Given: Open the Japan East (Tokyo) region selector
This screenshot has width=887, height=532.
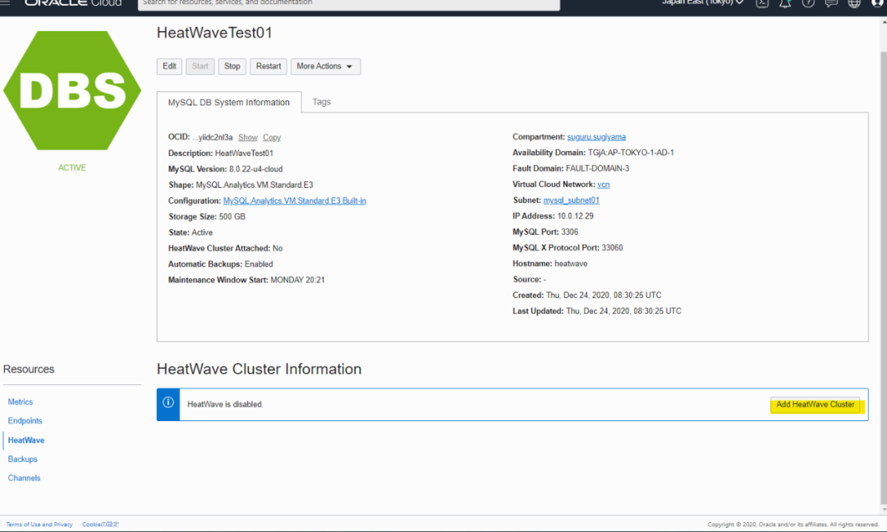Looking at the screenshot, I should [x=702, y=2].
